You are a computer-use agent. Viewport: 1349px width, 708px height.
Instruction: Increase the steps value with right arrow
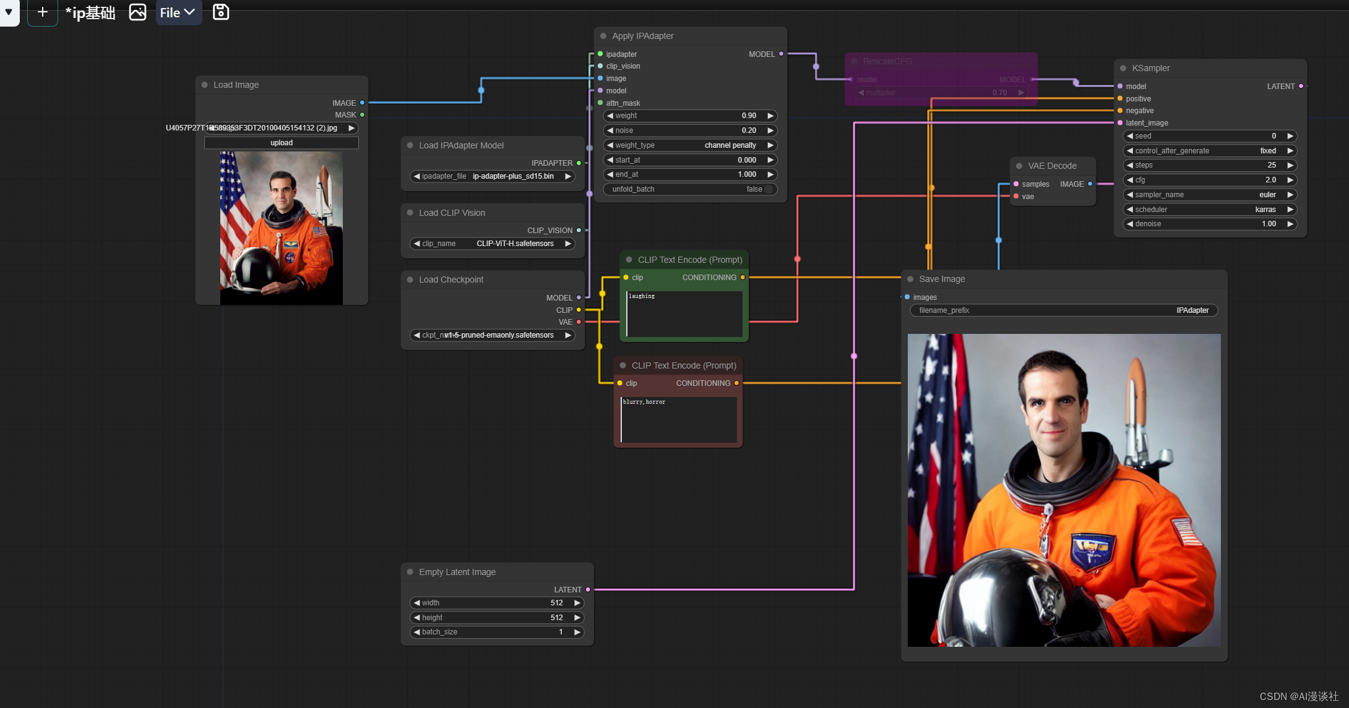(1290, 165)
